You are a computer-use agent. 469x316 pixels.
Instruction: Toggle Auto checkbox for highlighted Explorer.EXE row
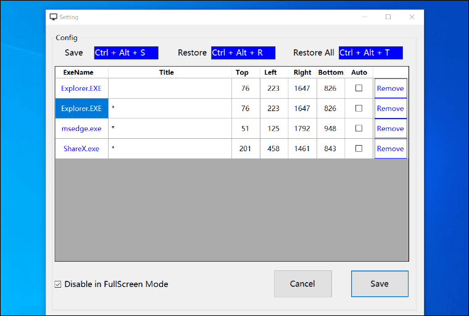(x=359, y=109)
